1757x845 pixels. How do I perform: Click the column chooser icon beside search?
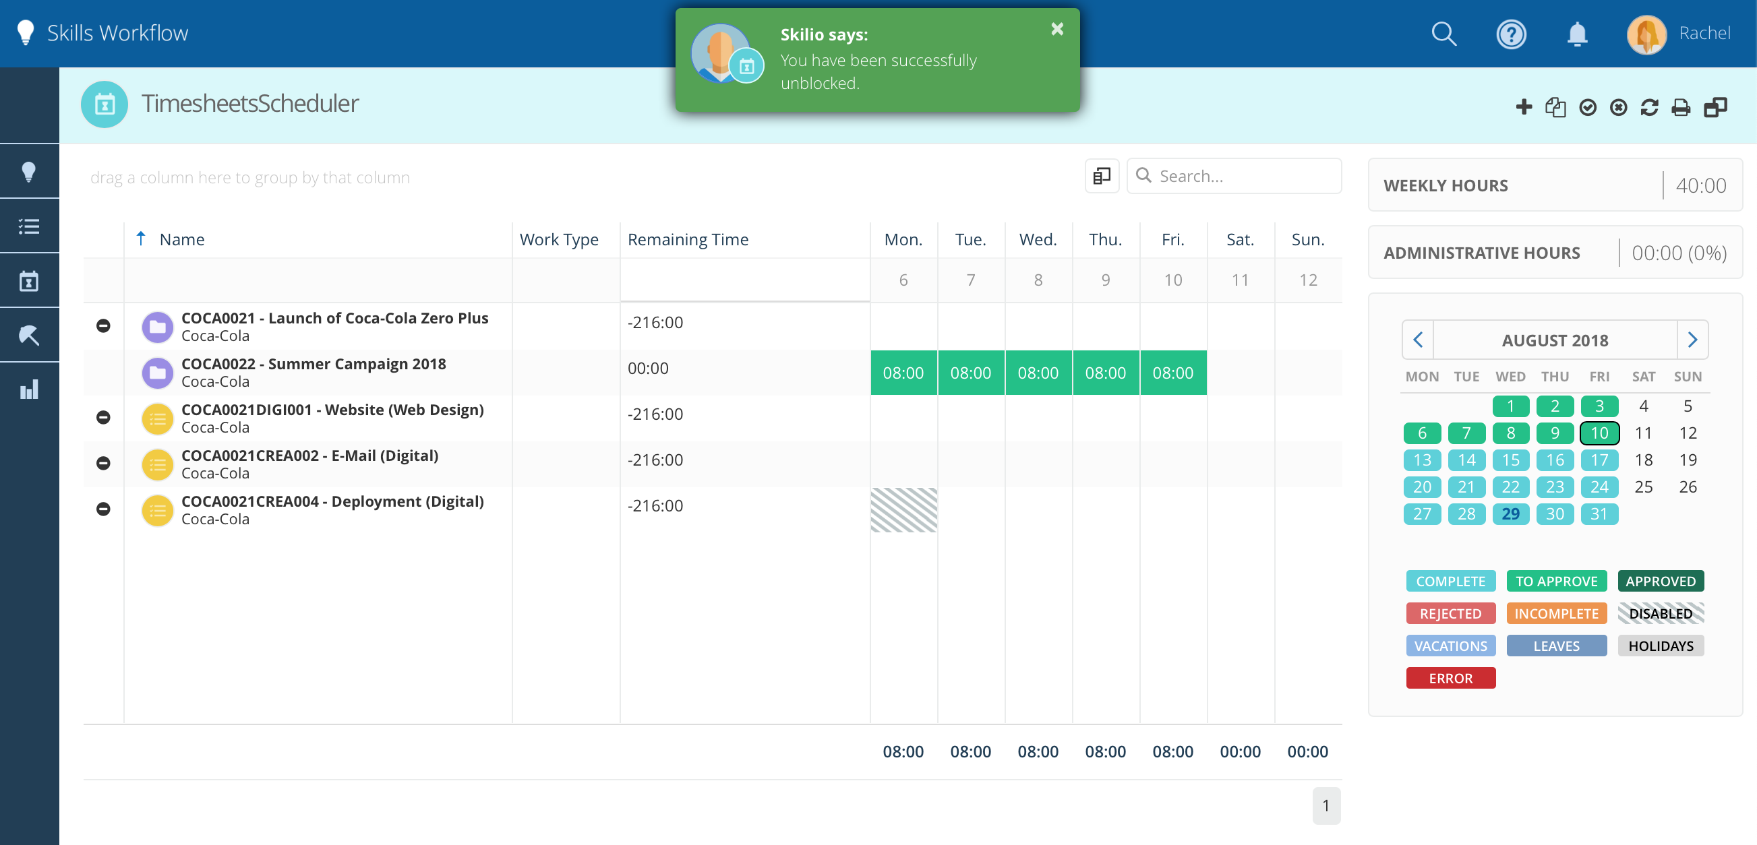[1102, 176]
